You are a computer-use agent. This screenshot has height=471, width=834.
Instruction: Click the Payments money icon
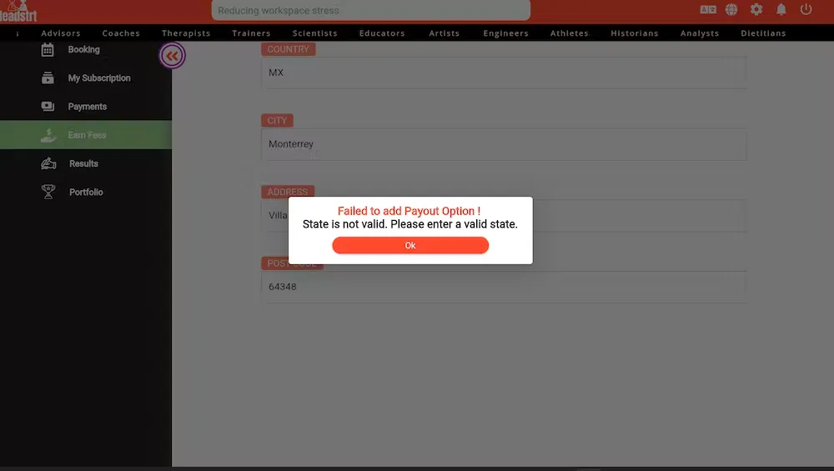pos(48,107)
